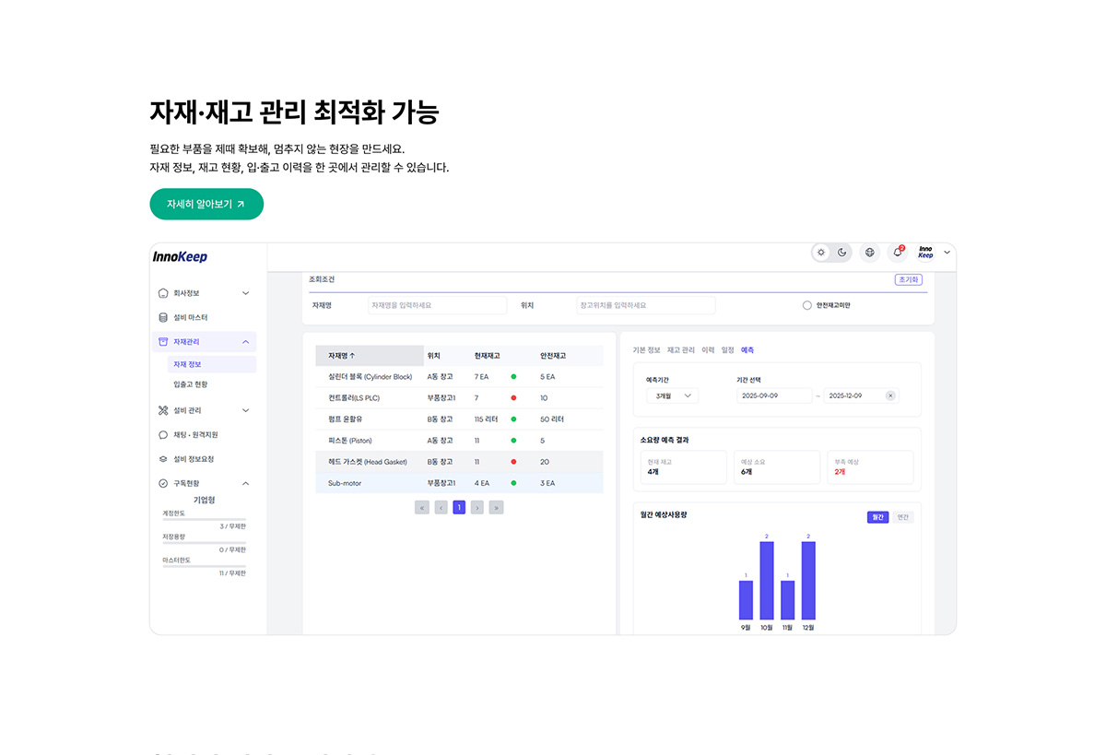Click the 채팅 · 원격지원 chat bubble icon
This screenshot has height=755, width=1106.
coord(163,434)
